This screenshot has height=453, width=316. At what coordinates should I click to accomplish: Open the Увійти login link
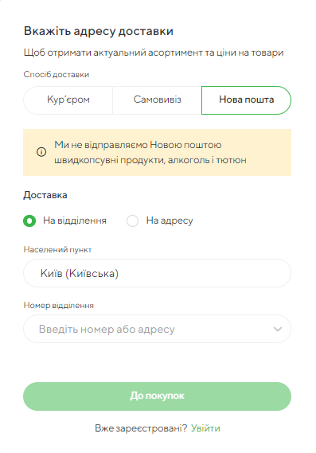pos(205,428)
